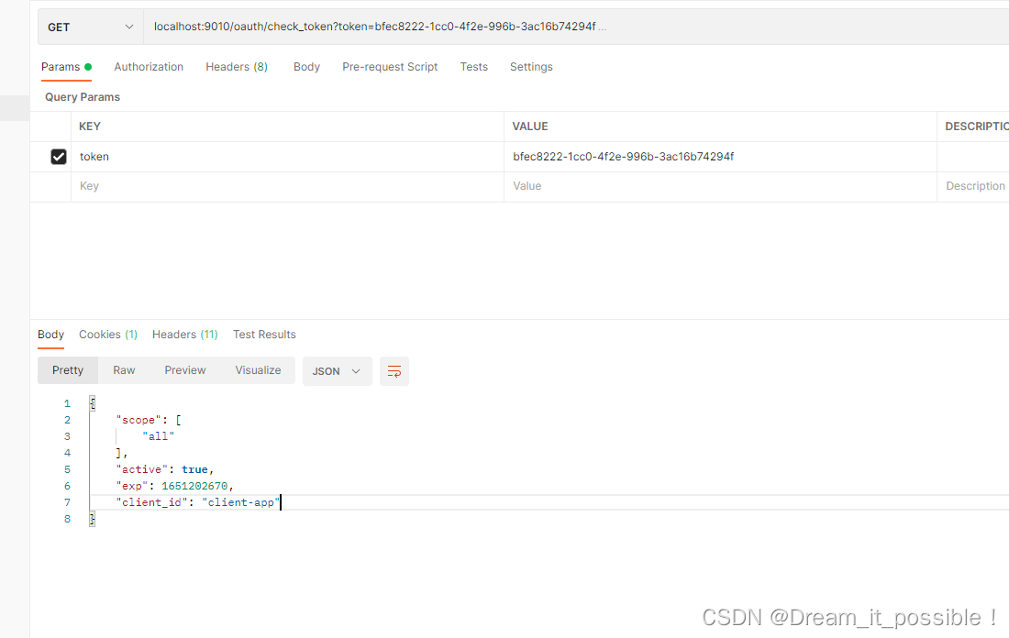Image resolution: width=1009 pixels, height=638 pixels.
Task: Switch to the Params tab
Action: [66, 67]
